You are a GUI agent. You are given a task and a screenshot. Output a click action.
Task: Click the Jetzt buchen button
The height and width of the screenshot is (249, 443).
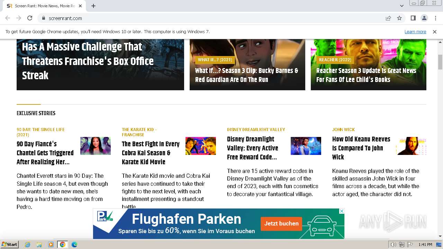click(281, 224)
